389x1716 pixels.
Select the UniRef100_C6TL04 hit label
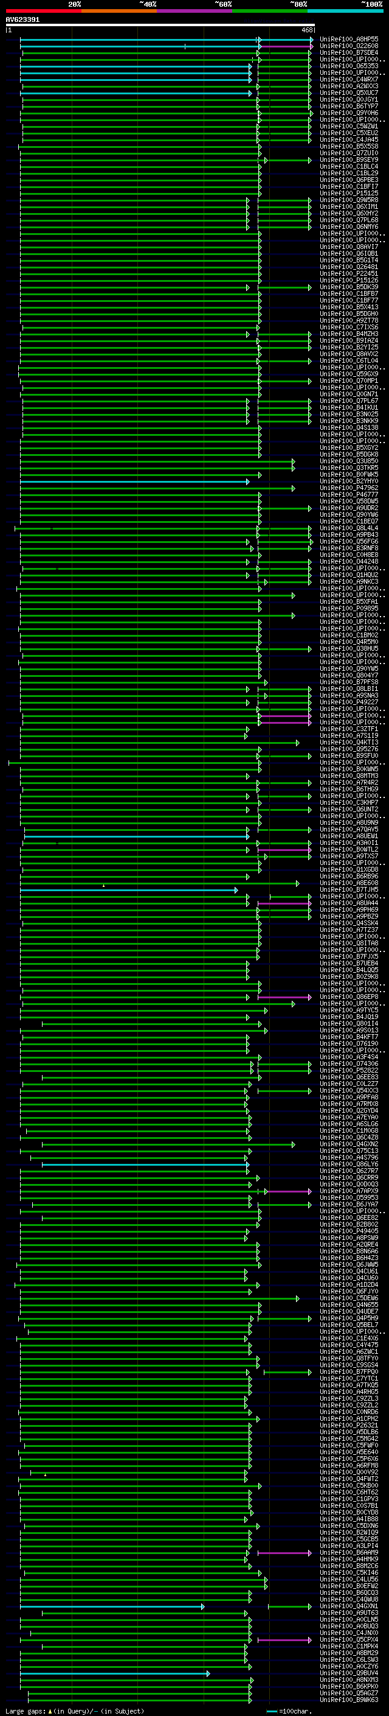pyautogui.click(x=349, y=360)
